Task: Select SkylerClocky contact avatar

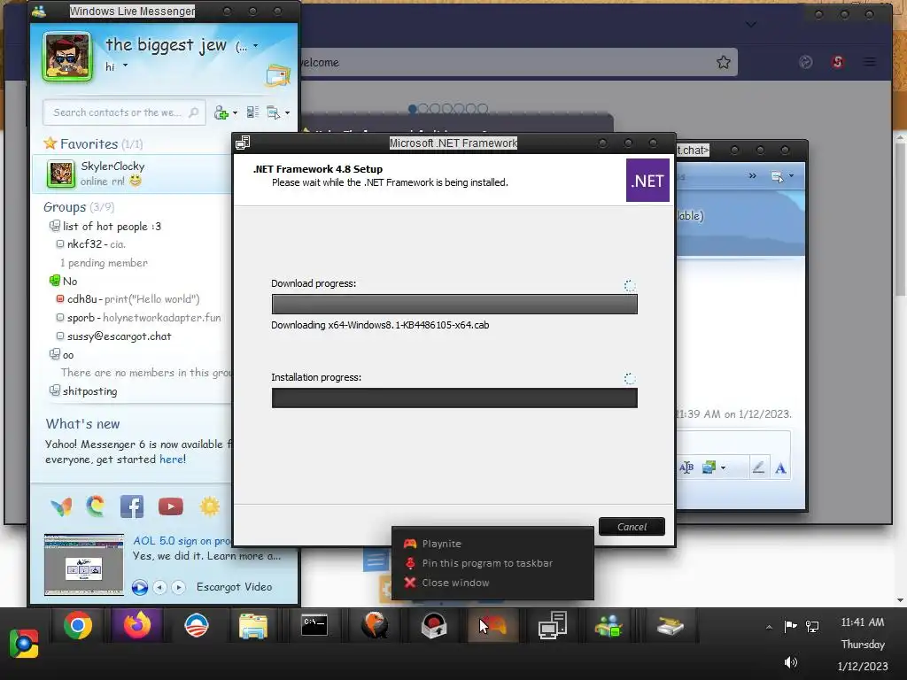Action: (61, 174)
